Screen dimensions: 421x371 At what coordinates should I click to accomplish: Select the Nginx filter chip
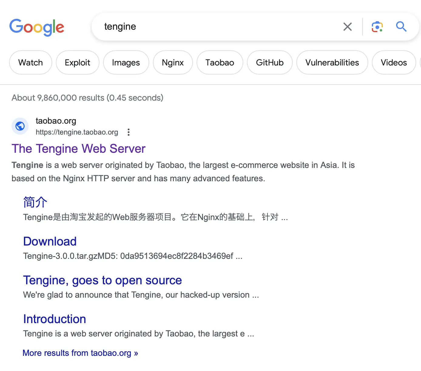click(173, 62)
